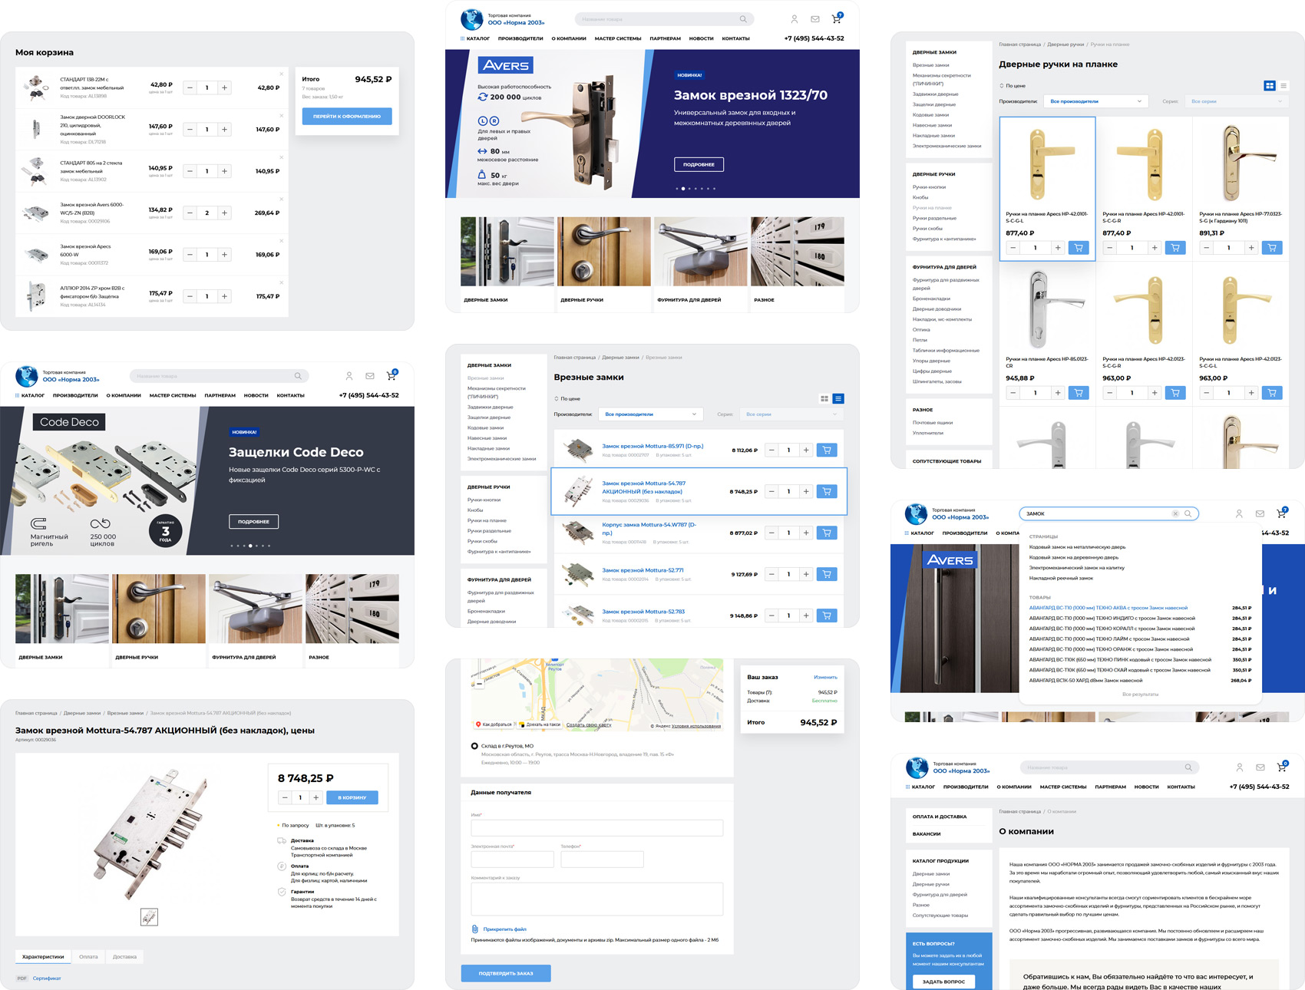Open Все серии dropdown on Дверные ручки page

tap(1236, 101)
